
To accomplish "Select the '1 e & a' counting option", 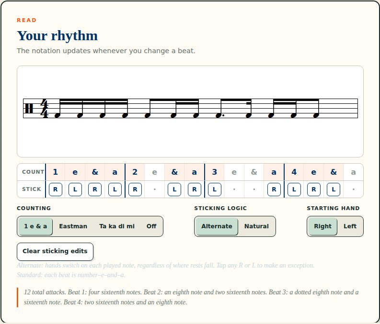I will (35, 226).
